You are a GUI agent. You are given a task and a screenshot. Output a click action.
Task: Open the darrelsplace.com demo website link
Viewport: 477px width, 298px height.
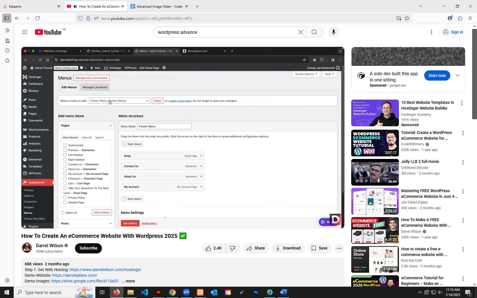coord(75,275)
